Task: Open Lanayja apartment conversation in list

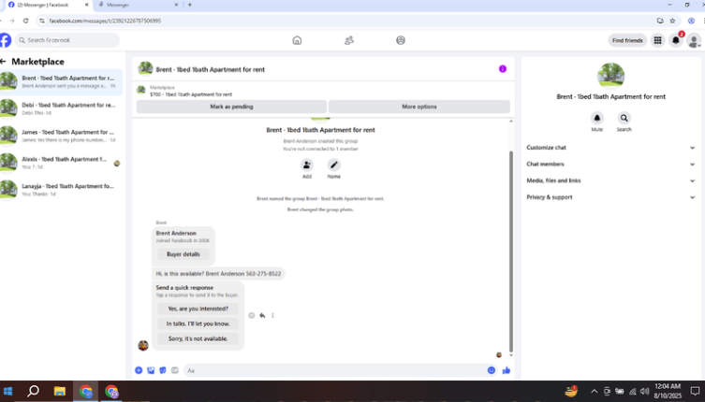Action: (61, 190)
